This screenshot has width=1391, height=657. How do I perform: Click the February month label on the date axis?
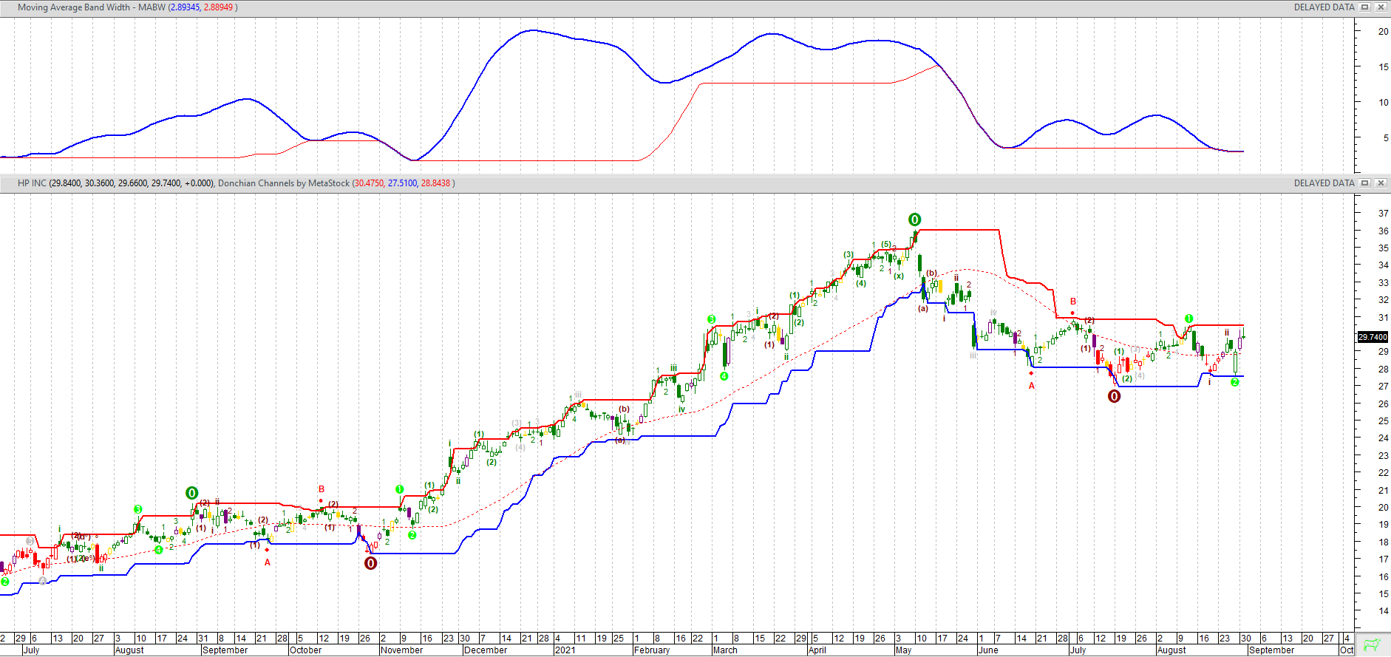click(x=651, y=650)
